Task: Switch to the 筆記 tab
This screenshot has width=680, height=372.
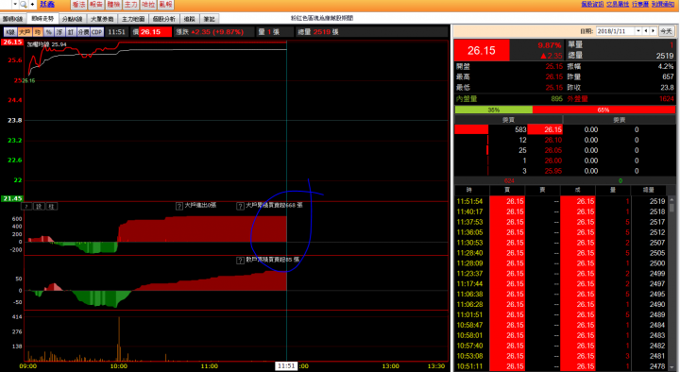Action: click(x=209, y=19)
